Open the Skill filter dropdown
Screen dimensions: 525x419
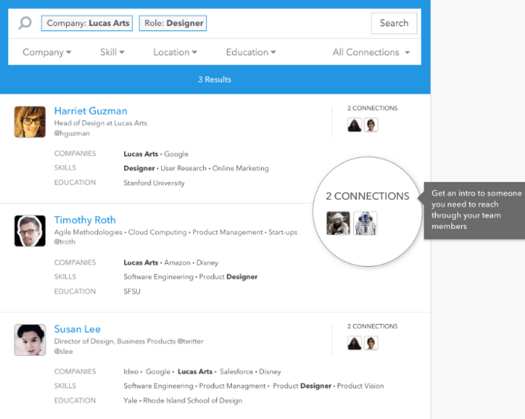[x=112, y=52]
